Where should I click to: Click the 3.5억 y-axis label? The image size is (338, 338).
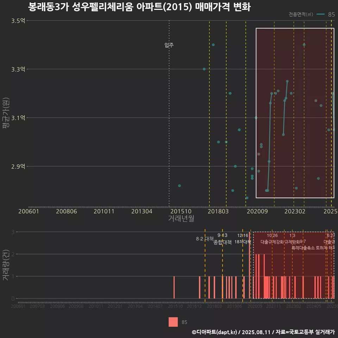click(18, 21)
